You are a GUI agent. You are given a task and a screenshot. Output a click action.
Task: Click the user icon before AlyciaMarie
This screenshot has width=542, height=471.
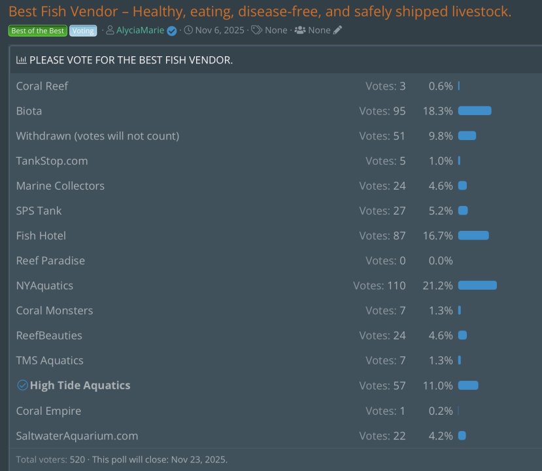tap(110, 30)
